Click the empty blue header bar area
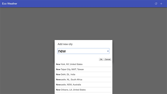The width and height of the screenshot is (167, 94). pyautogui.click(x=85, y=4)
